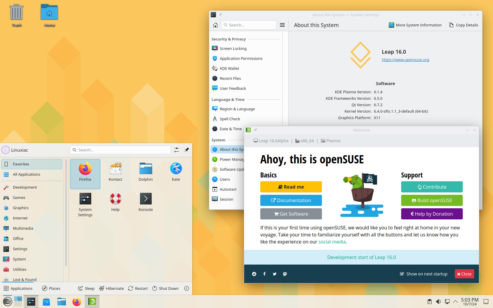Open the Home folder desktop icon
The height and width of the screenshot is (308, 493).
tap(49, 16)
